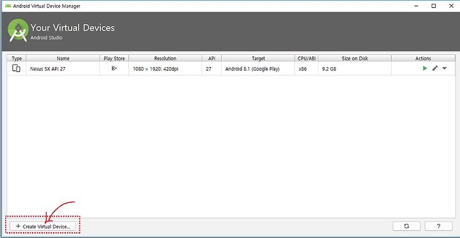Image resolution: width=460 pixels, height=238 pixels.
Task: Click the phone device type icon
Action: click(17, 69)
